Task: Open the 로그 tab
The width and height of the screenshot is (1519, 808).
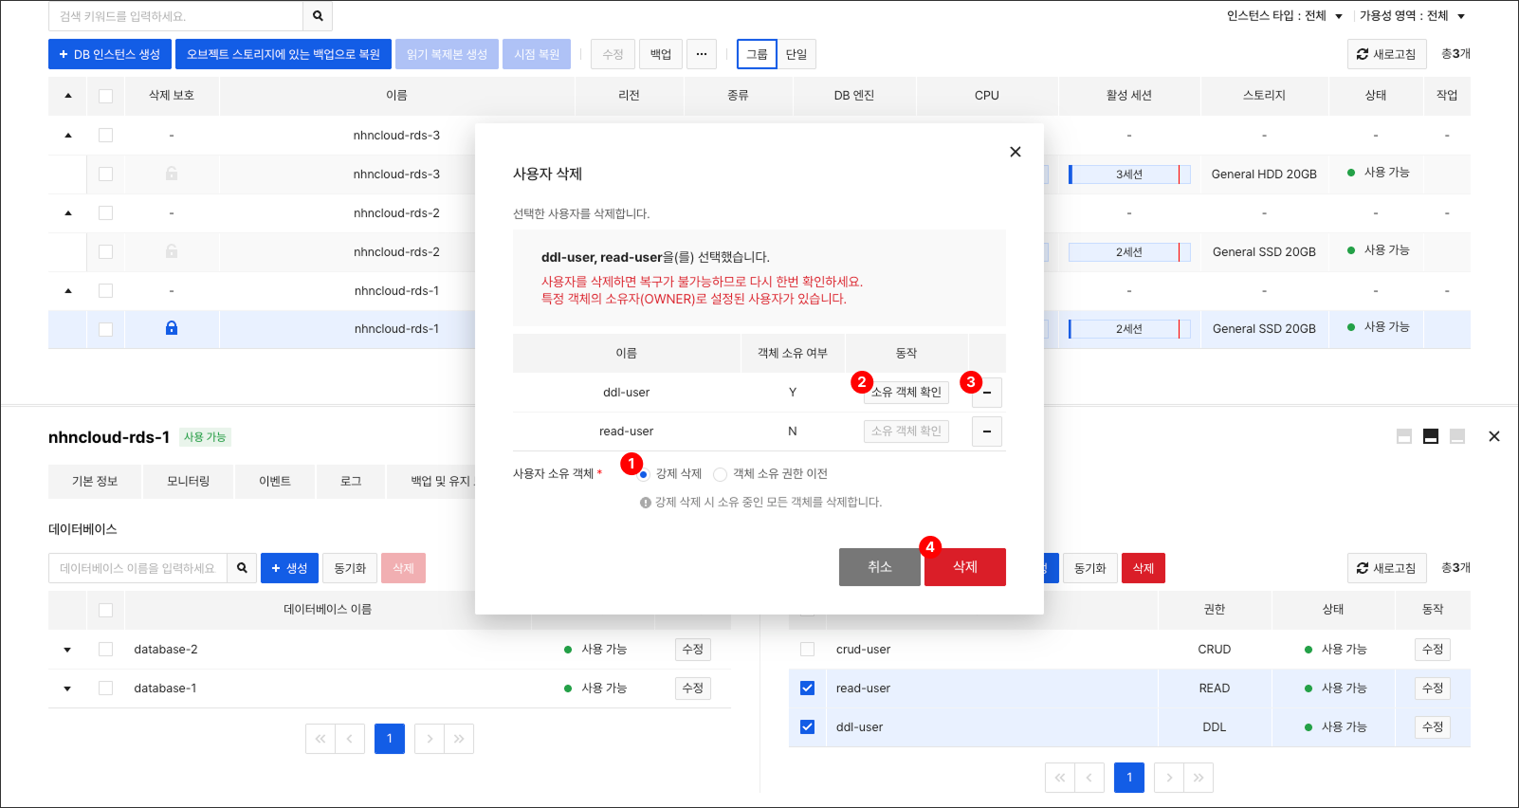Action: tap(351, 482)
